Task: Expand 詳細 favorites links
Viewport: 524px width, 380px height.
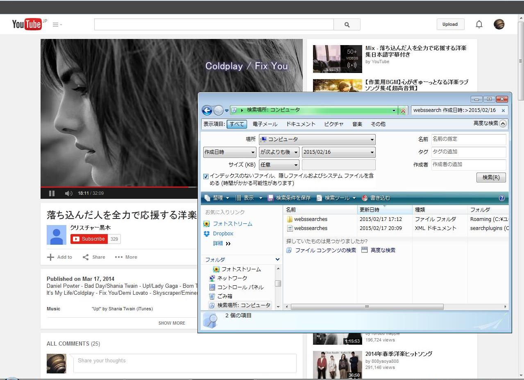Action: point(222,243)
